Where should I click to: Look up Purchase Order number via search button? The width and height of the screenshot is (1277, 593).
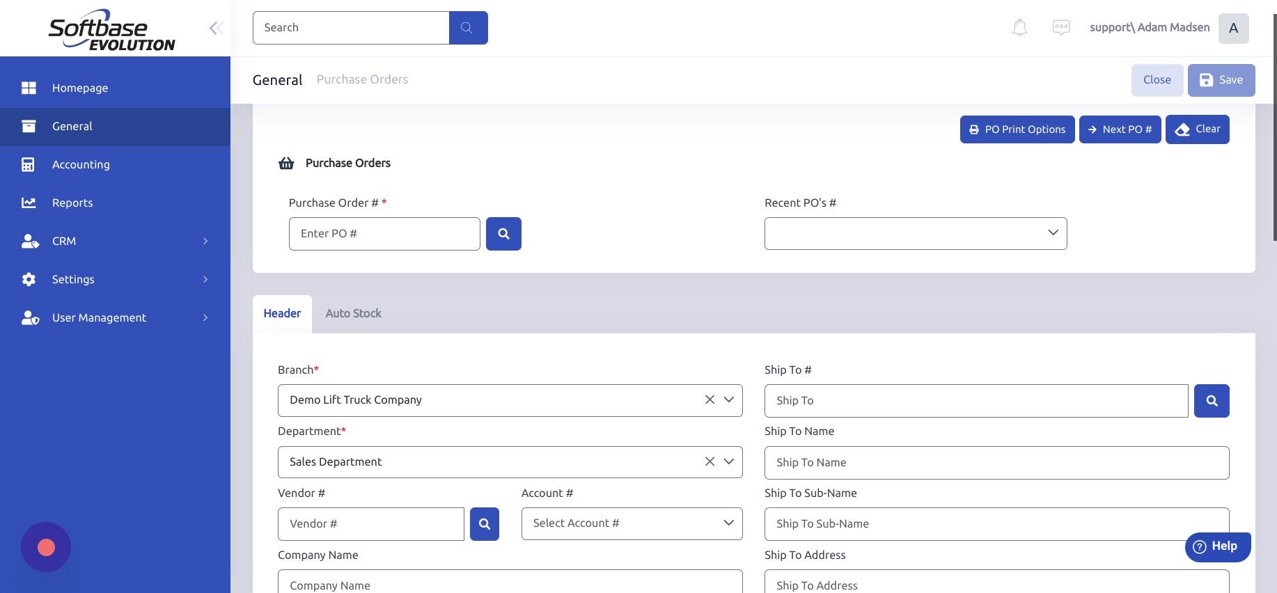pyautogui.click(x=503, y=234)
